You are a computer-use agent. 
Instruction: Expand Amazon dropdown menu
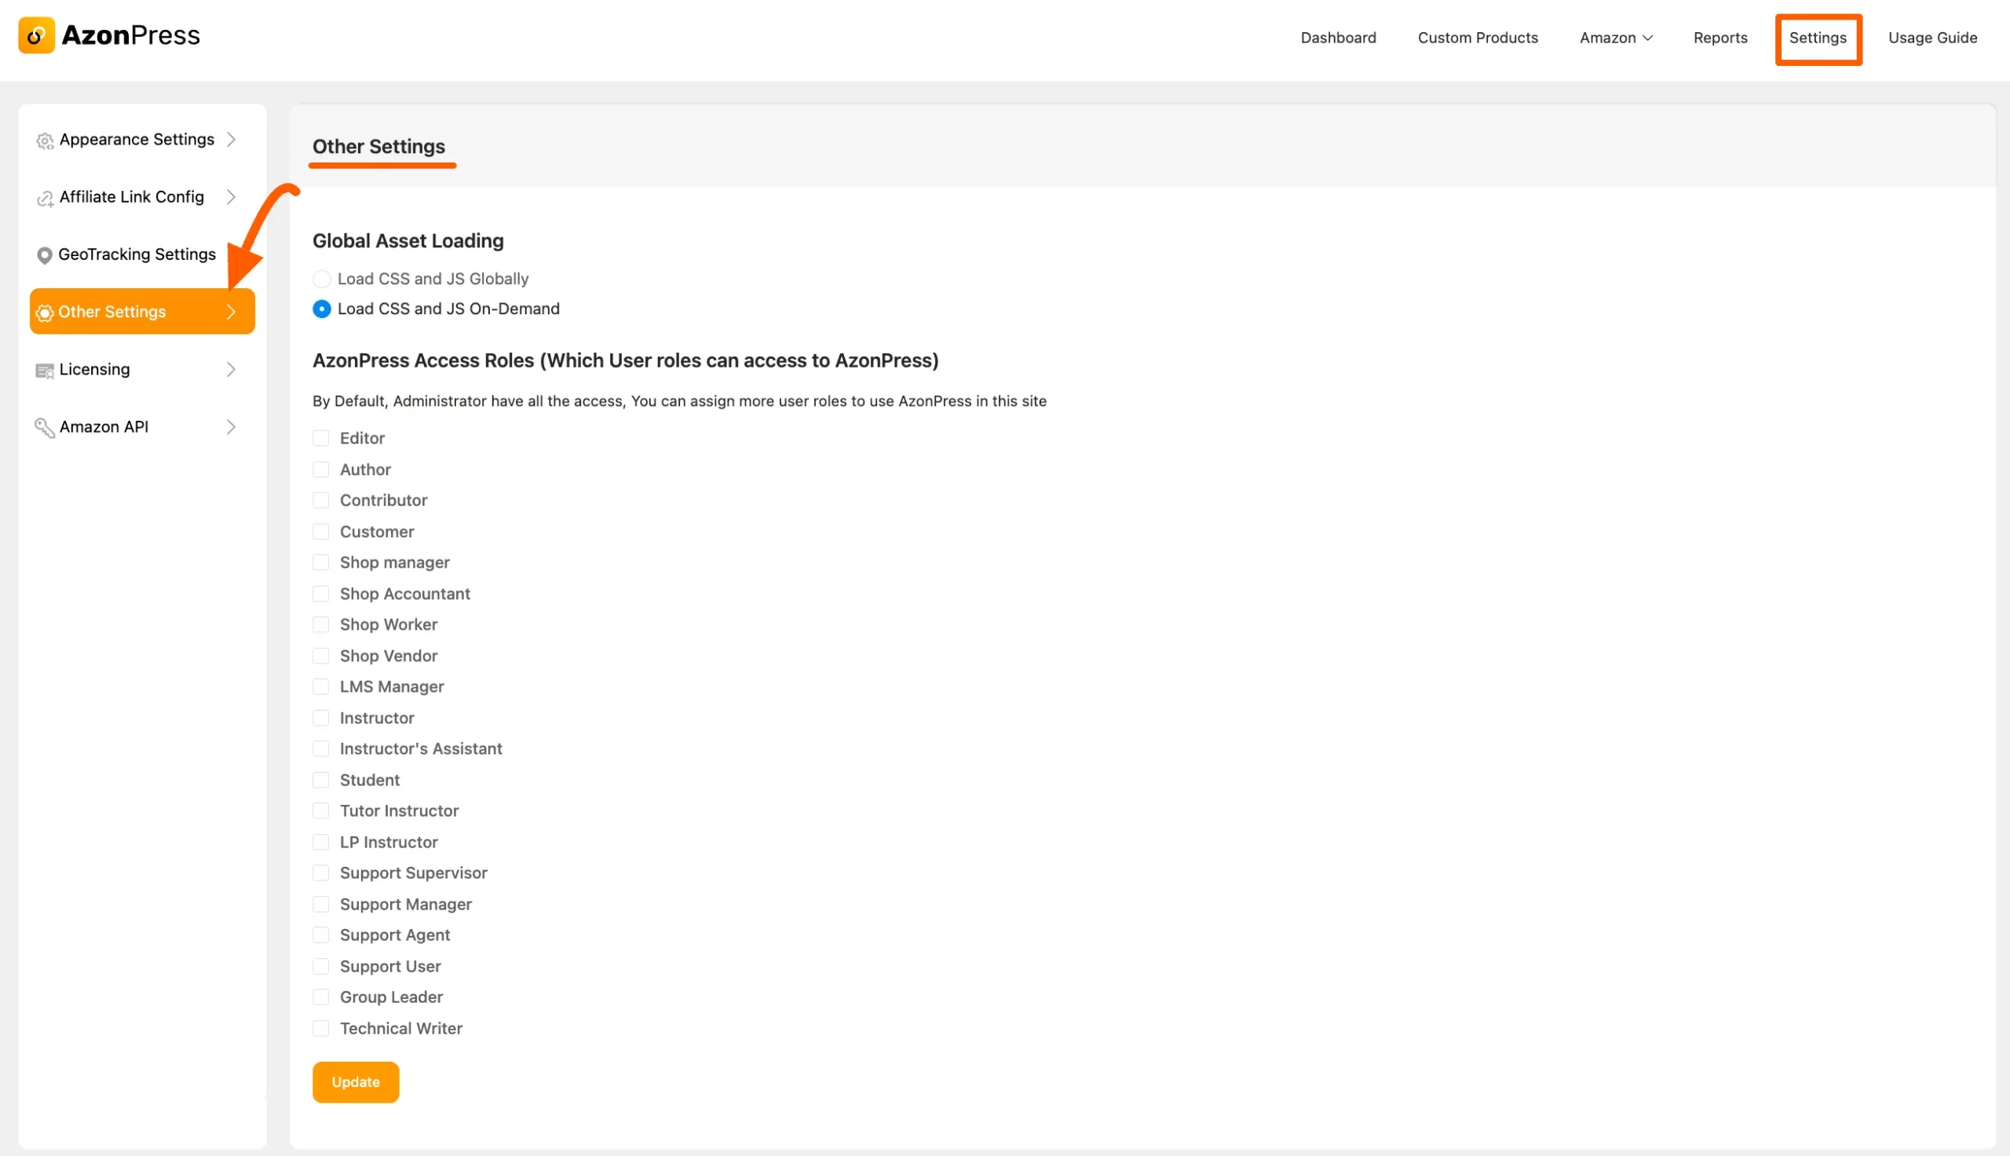pyautogui.click(x=1615, y=37)
